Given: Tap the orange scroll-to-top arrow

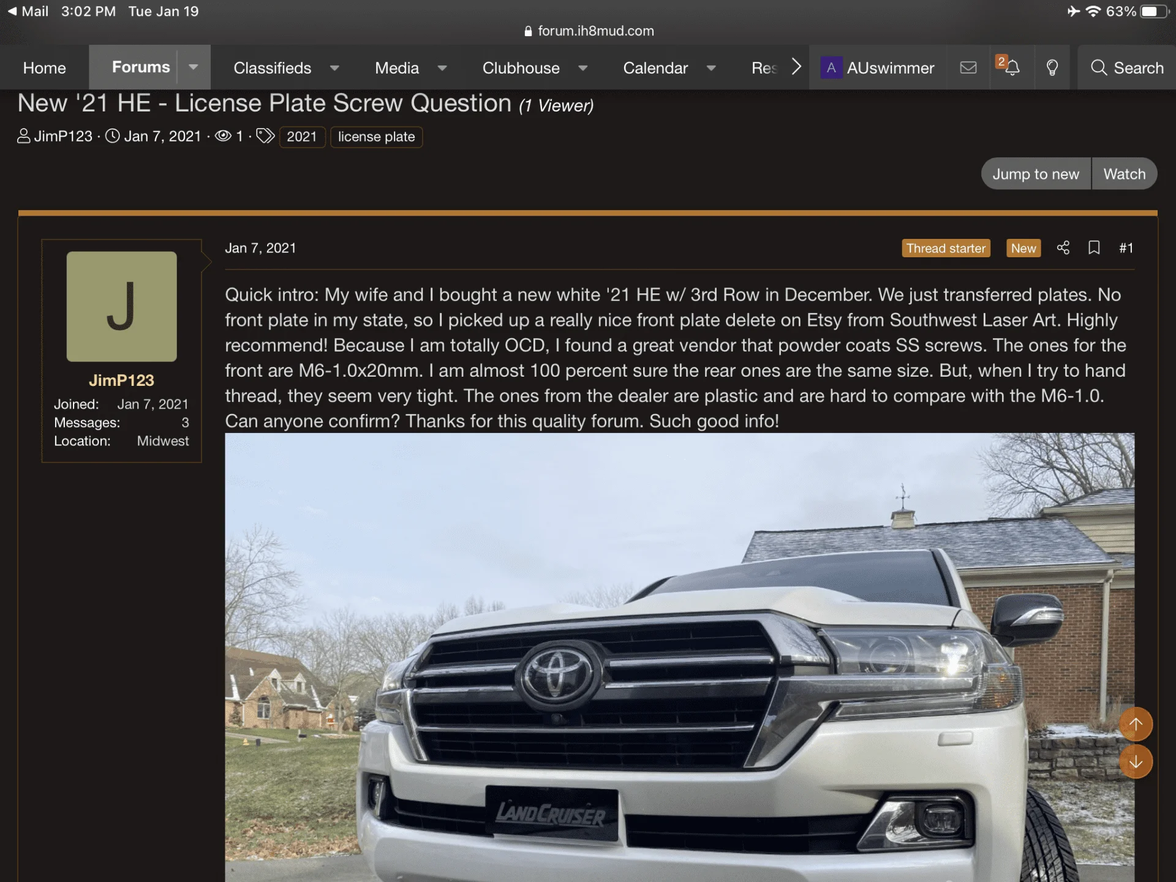Looking at the screenshot, I should coord(1136,724).
